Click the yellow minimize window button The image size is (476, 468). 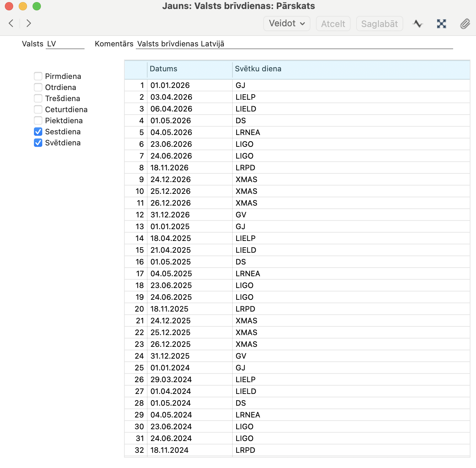[x=23, y=6]
